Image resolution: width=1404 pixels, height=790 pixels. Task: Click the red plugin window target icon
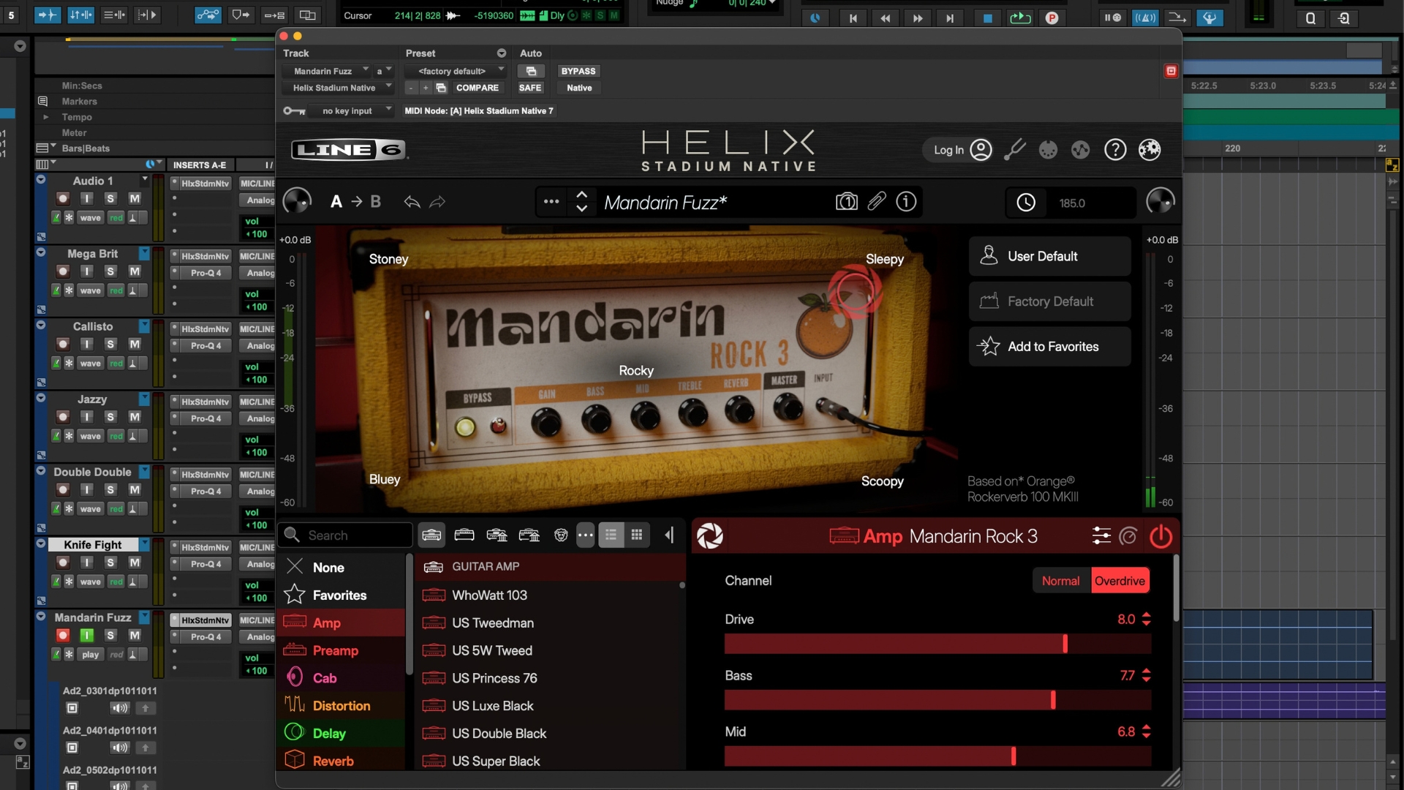(1171, 71)
